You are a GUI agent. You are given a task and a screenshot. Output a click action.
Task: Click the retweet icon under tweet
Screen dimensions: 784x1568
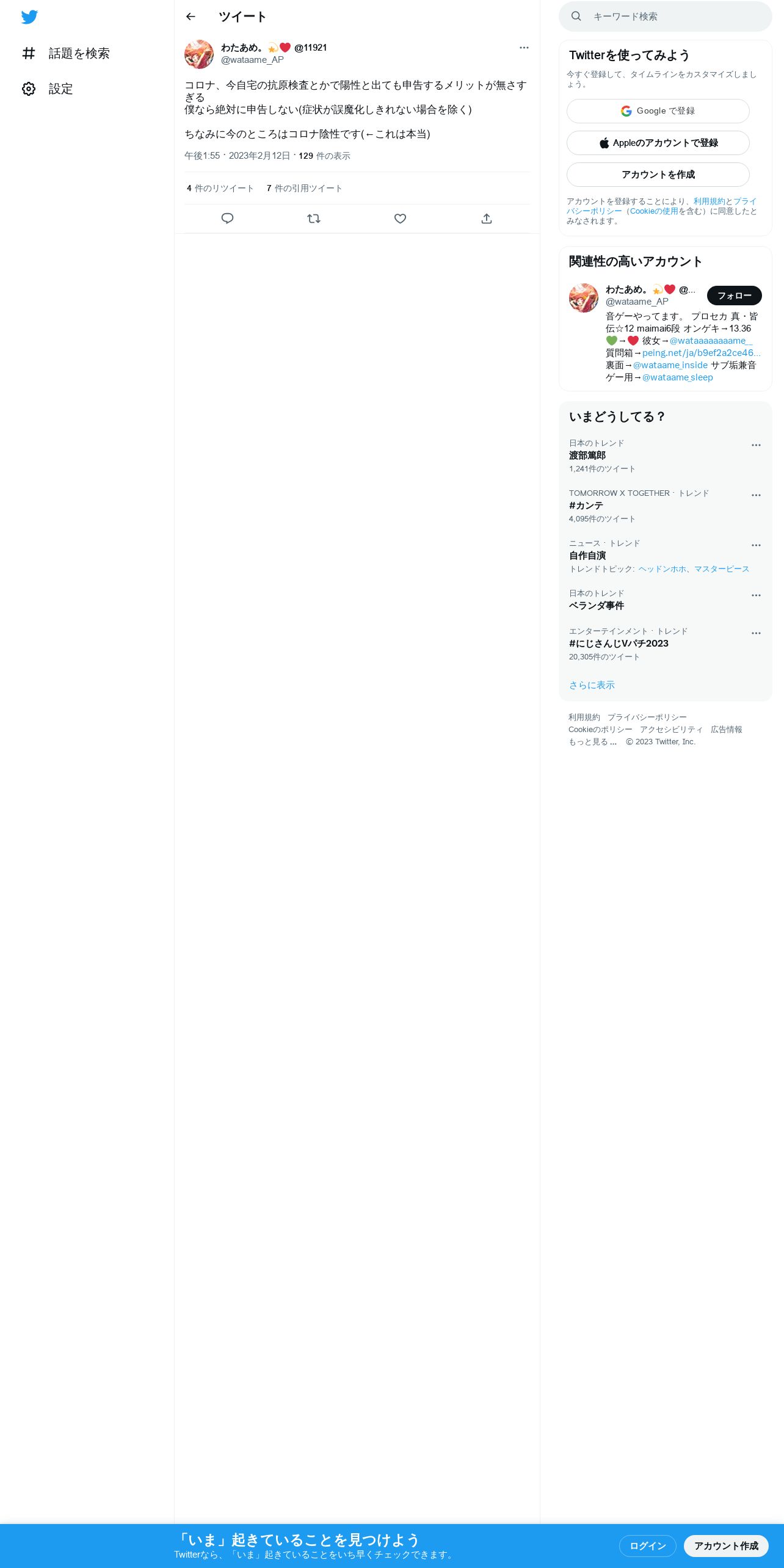314,219
